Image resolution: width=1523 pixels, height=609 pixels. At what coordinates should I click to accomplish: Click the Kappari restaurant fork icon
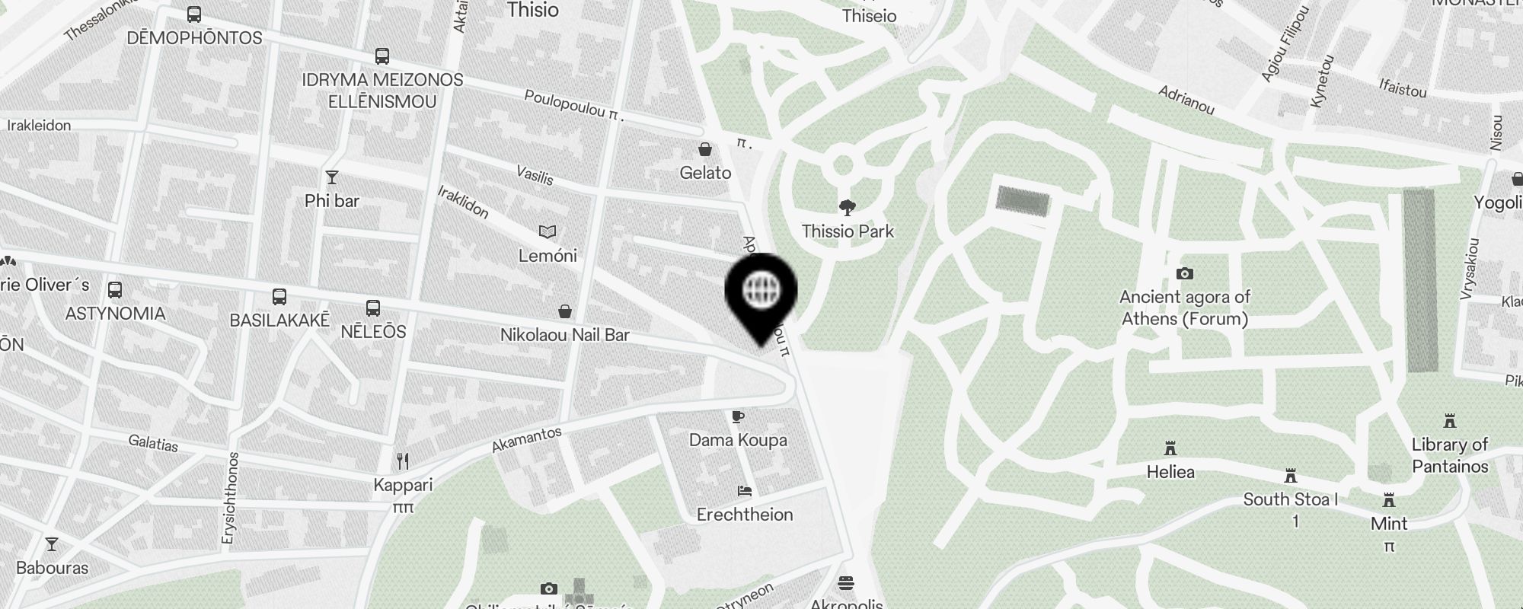403,461
